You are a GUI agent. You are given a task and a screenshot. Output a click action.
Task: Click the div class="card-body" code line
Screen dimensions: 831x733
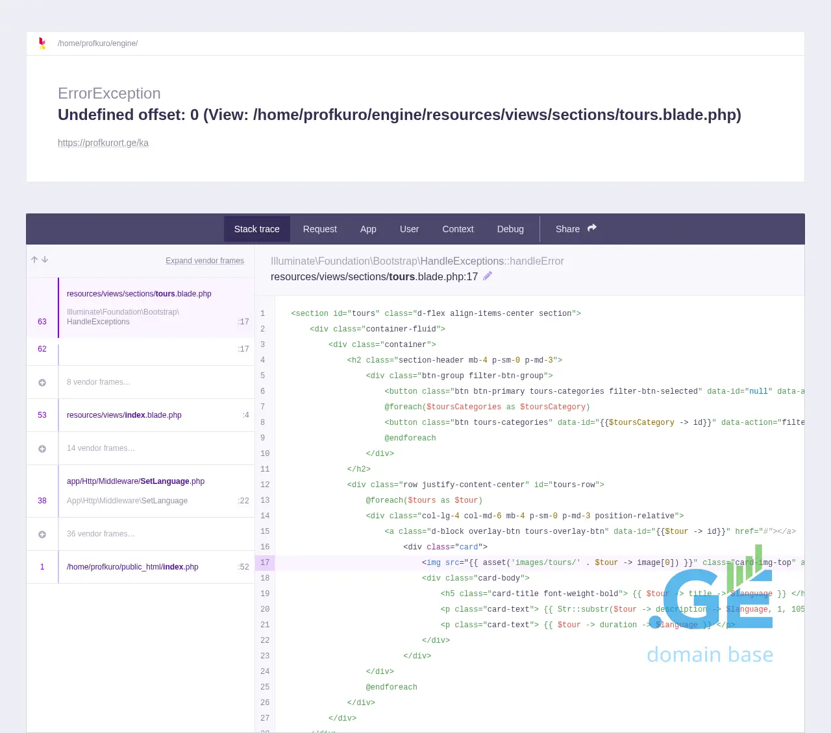pyautogui.click(x=476, y=578)
